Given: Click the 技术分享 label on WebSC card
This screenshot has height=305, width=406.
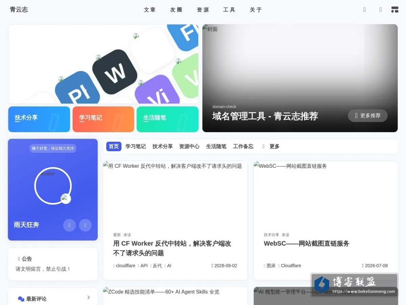Looking at the screenshot, I should [271, 235].
